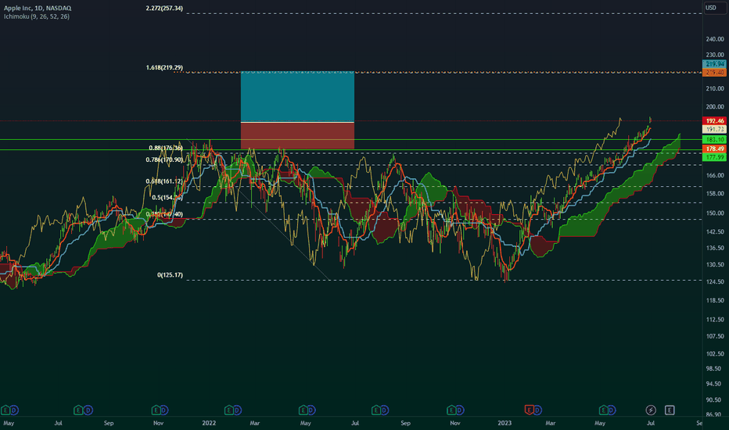This screenshot has height=430, width=729.
Task: Open the February 2022 dividend (D) marker
Action: pyautogui.click(x=238, y=410)
